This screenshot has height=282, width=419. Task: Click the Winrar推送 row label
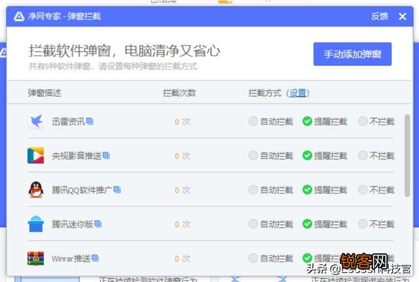(71, 258)
